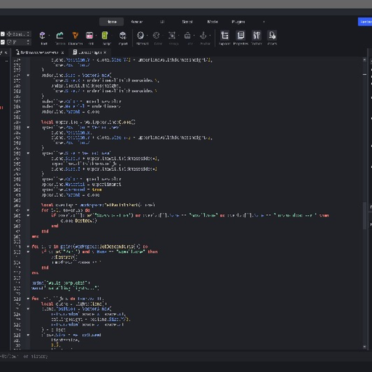
Task: Switch to the Avatar ribbon tab
Action: tap(137, 22)
